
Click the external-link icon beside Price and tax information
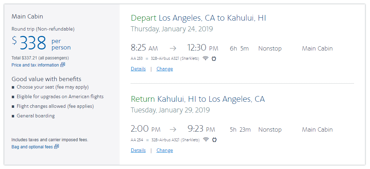point(62,65)
